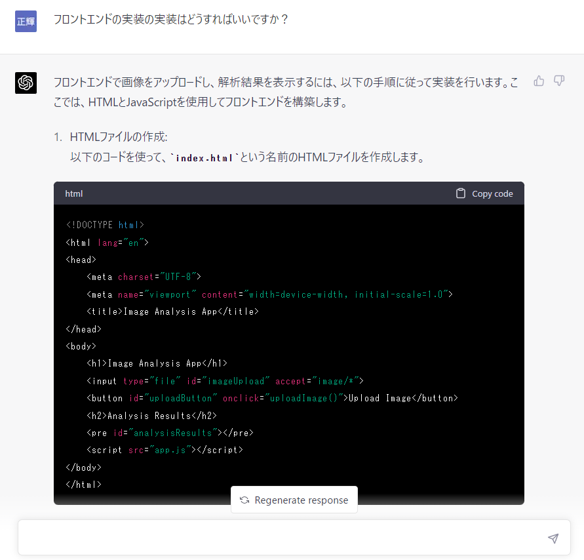Click the opening <body> tag line
584x560 pixels.
81,346
